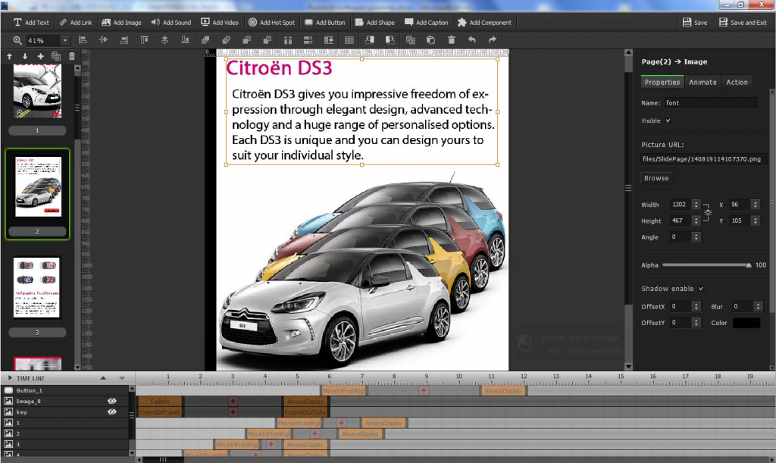The width and height of the screenshot is (776, 463).
Task: Click the Width value stepper
Action: click(696, 205)
